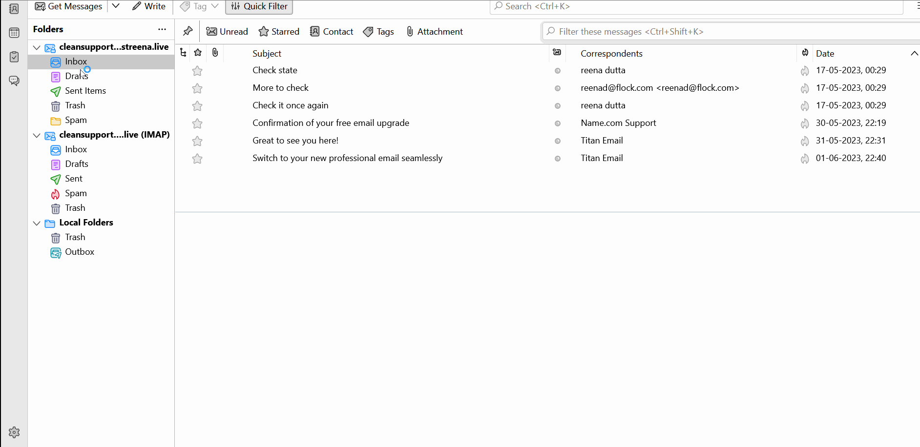Open the Tasks panel from the sidebar
This screenshot has height=447, width=920.
[14, 57]
